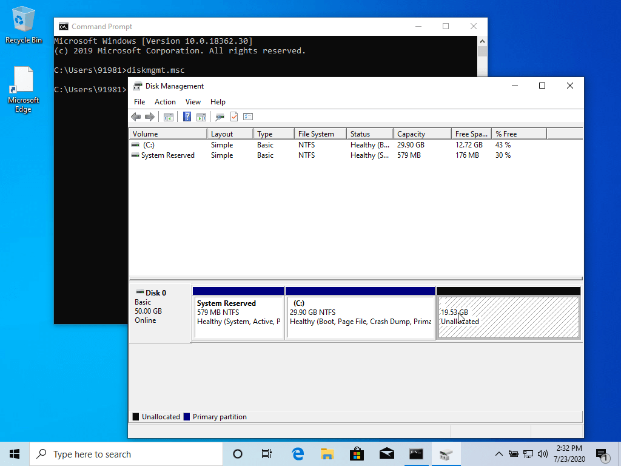
Task: Maximize the Disk Management window
Action: coord(542,86)
